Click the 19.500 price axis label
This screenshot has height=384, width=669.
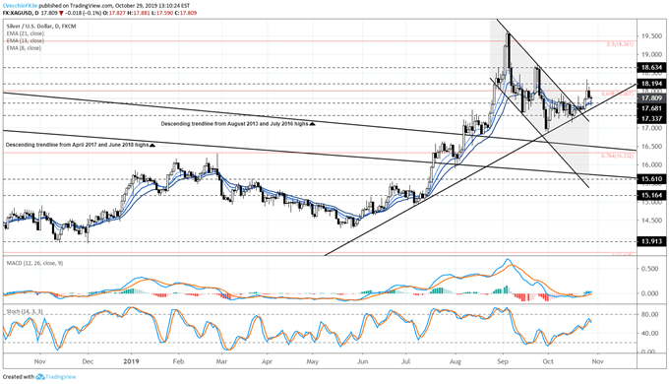(651, 36)
